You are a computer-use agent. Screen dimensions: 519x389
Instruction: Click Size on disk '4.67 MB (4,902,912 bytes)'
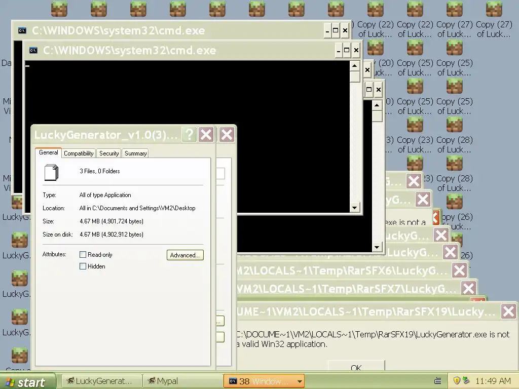[112, 235]
